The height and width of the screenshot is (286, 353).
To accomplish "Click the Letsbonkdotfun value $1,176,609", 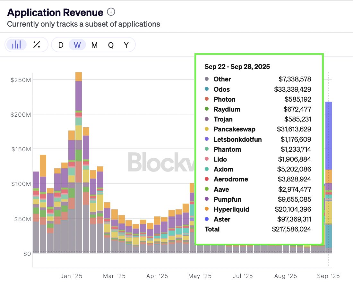I will 296,139.
